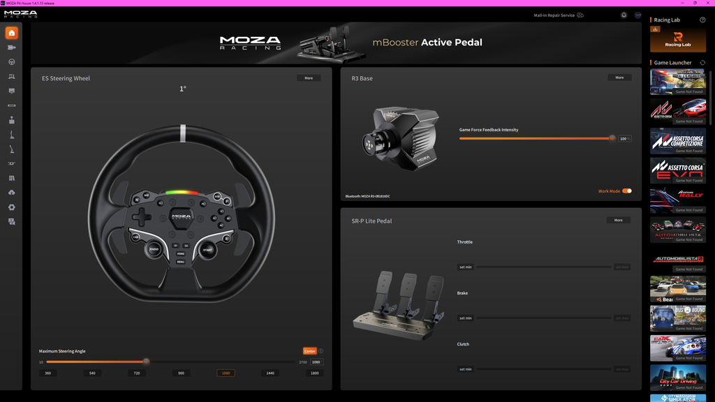
Task: Select the City Car Driving thumbnail
Action: click(x=677, y=378)
